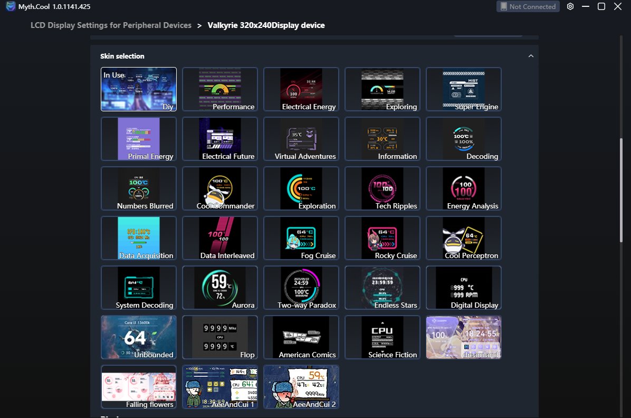Go back to LCD Display Settings breadcrumb

[x=111, y=25]
